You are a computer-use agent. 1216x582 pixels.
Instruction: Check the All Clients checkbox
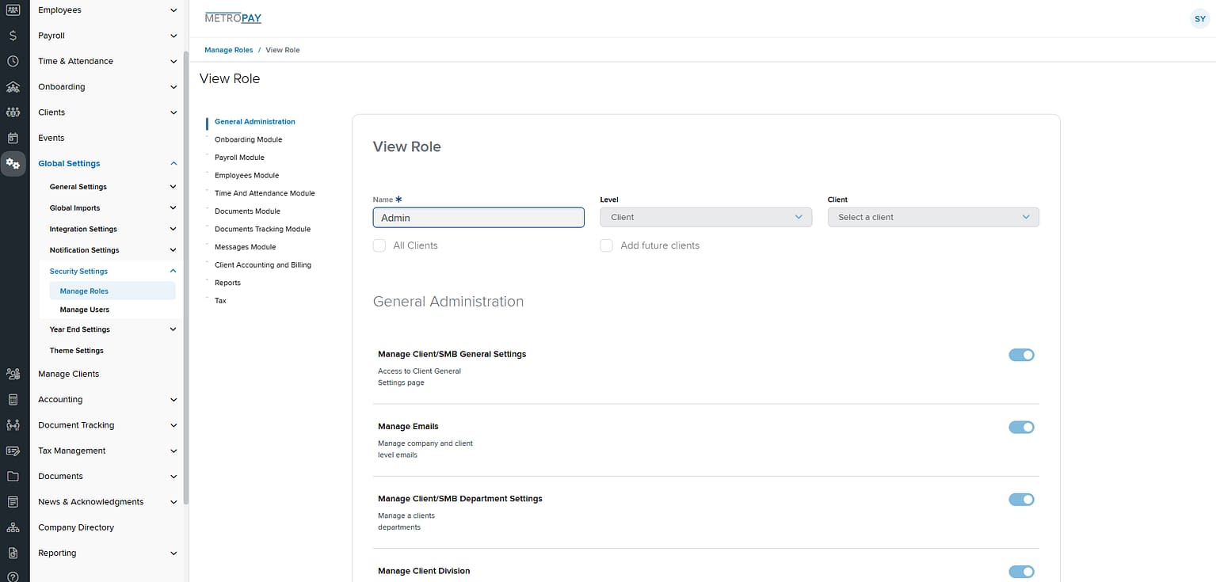(379, 245)
